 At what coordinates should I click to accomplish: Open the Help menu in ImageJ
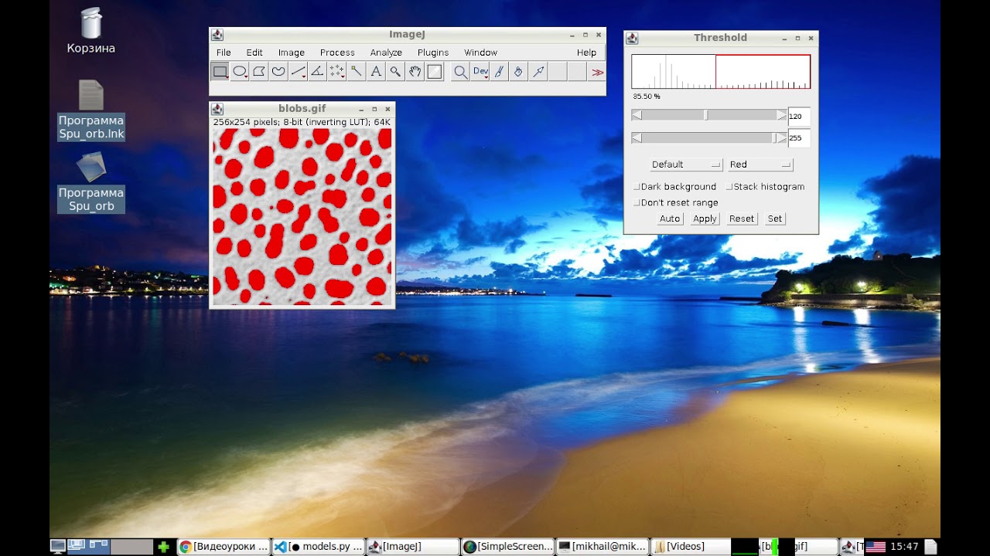click(x=586, y=53)
